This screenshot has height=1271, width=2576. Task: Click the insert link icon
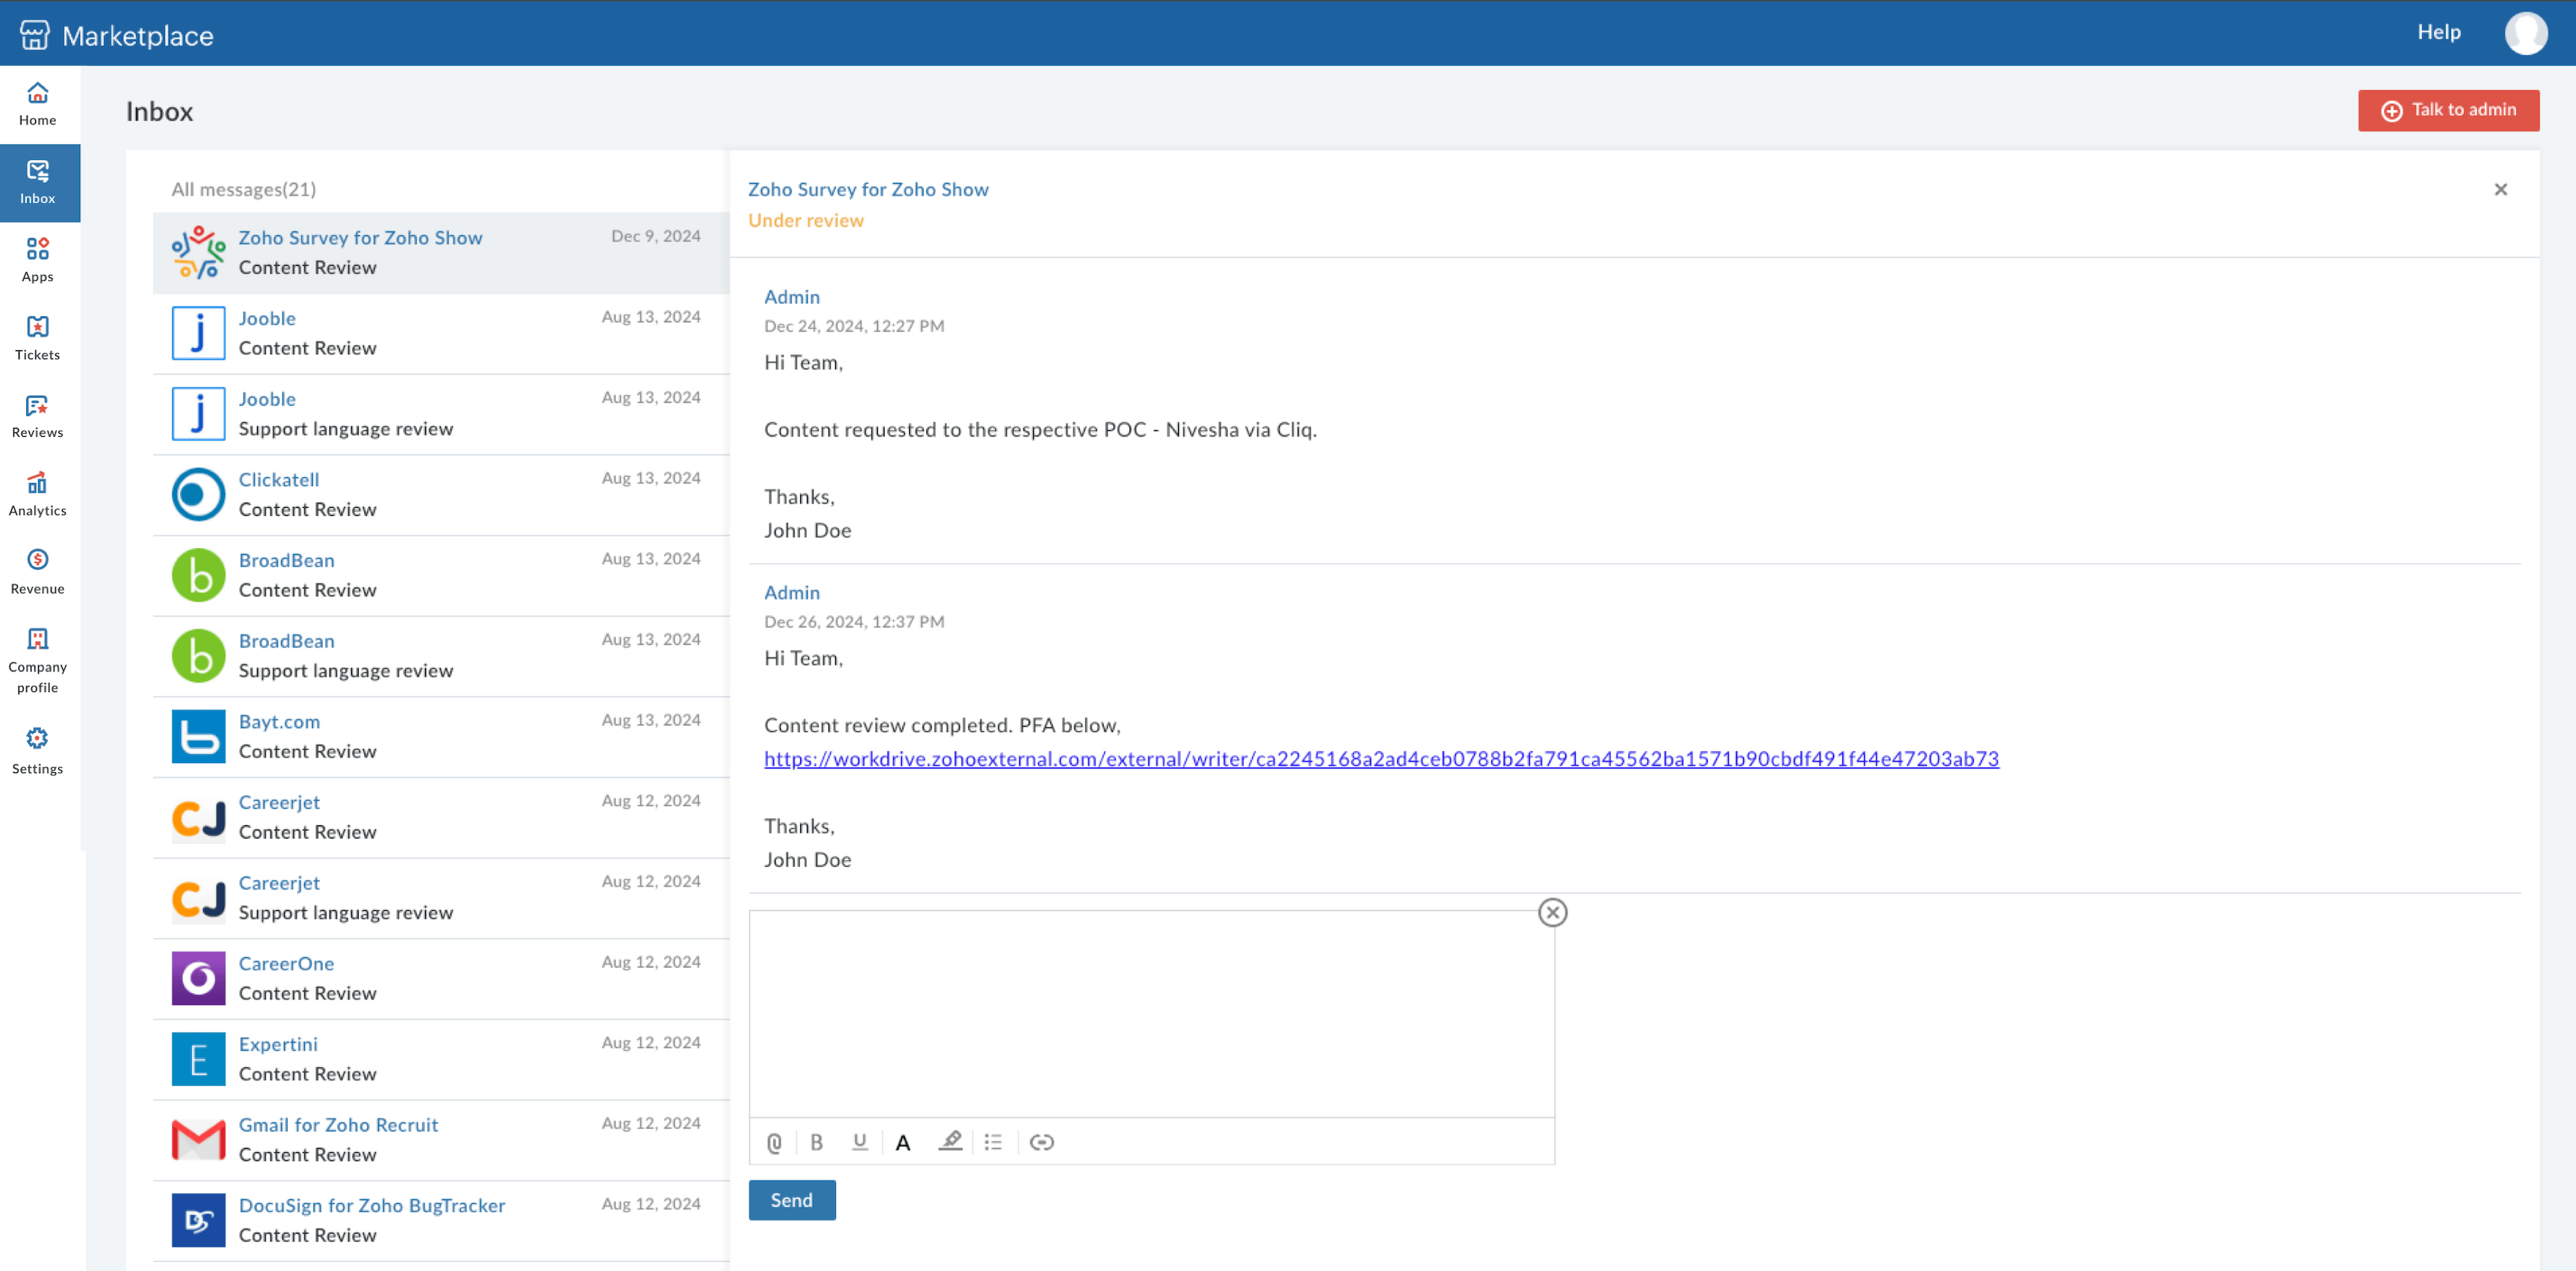click(1041, 1142)
